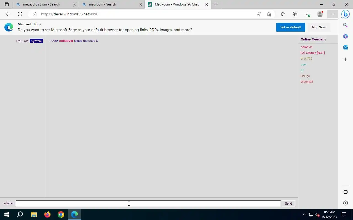Open File Explorer from taskbar
353x220 pixels.
pos(34,215)
